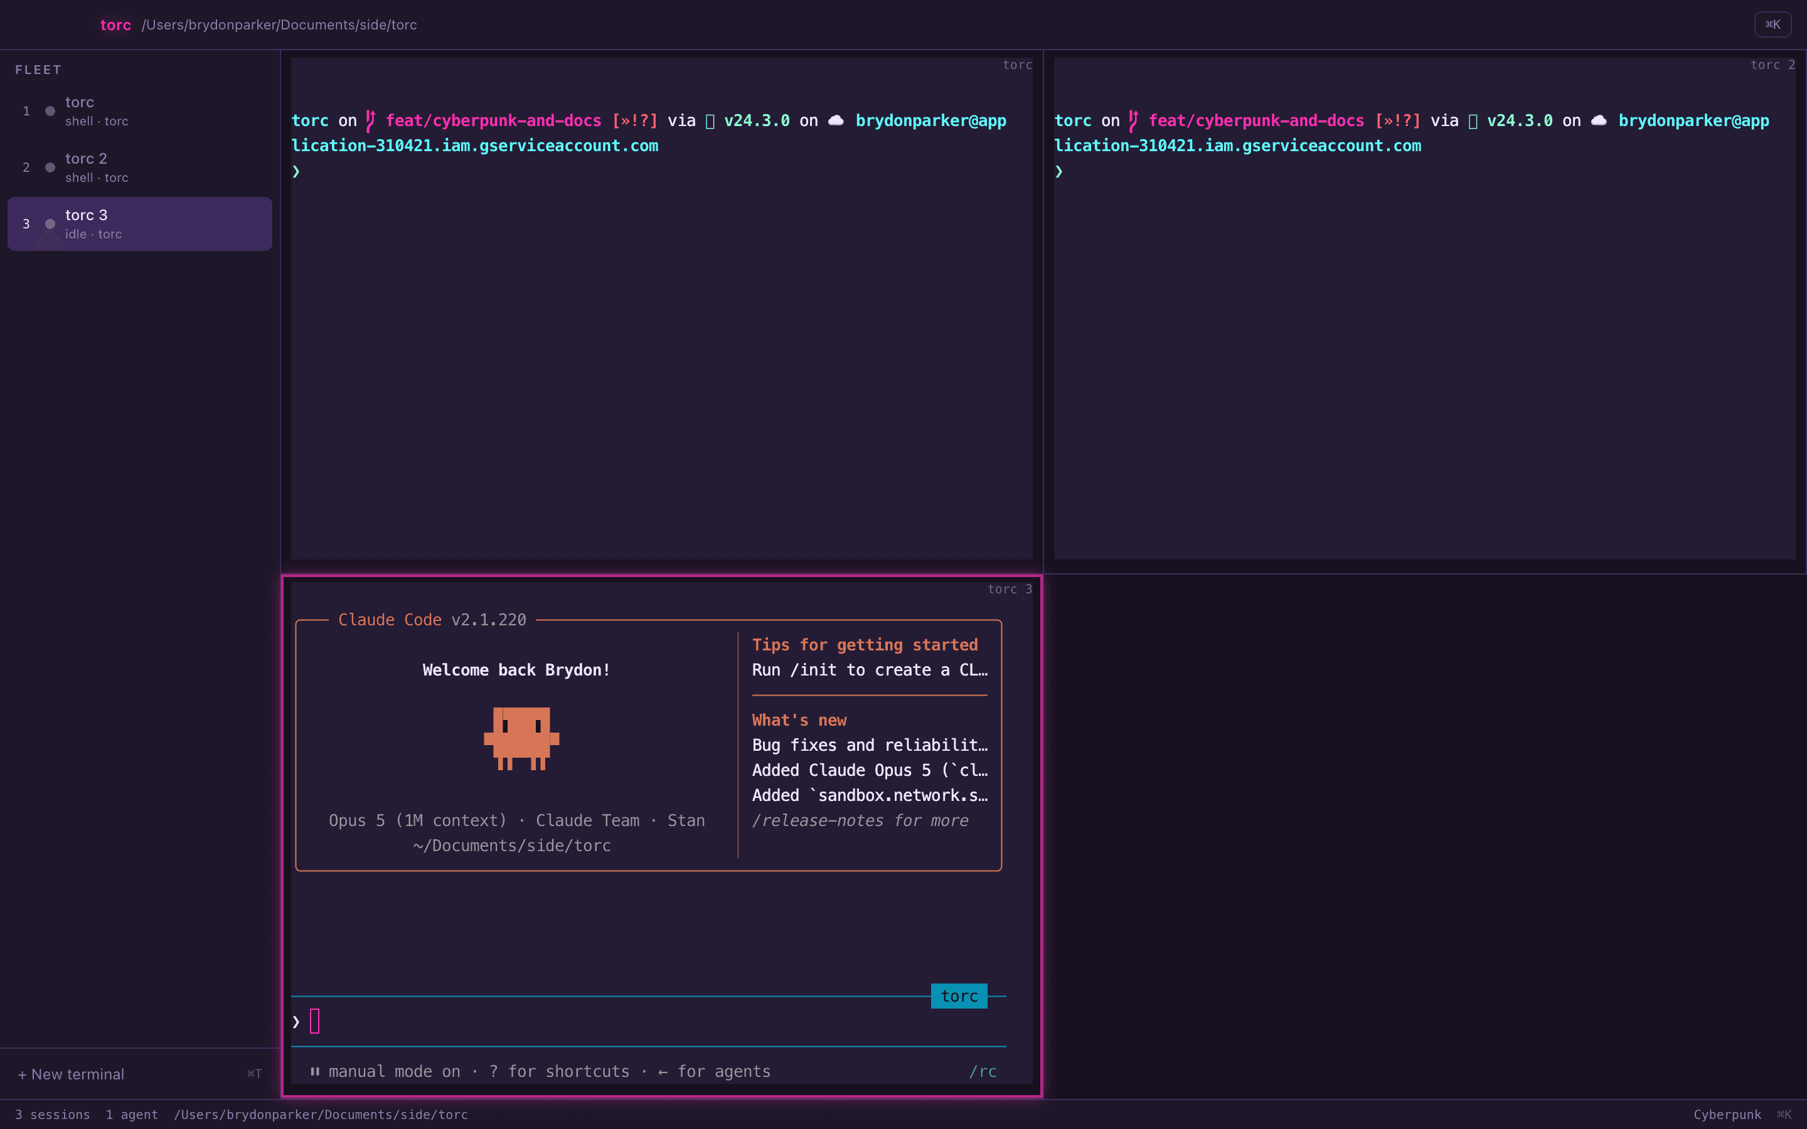Image resolution: width=1807 pixels, height=1129 pixels.
Task: Click 'Bug fixes and reliabilit…' line
Action: pos(870,745)
